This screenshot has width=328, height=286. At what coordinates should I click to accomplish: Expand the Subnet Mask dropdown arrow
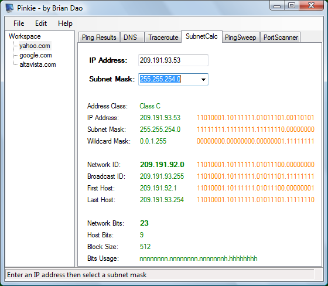point(203,79)
